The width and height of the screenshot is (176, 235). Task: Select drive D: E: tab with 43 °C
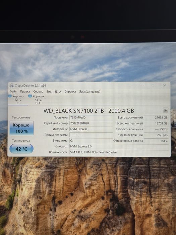point(38,100)
